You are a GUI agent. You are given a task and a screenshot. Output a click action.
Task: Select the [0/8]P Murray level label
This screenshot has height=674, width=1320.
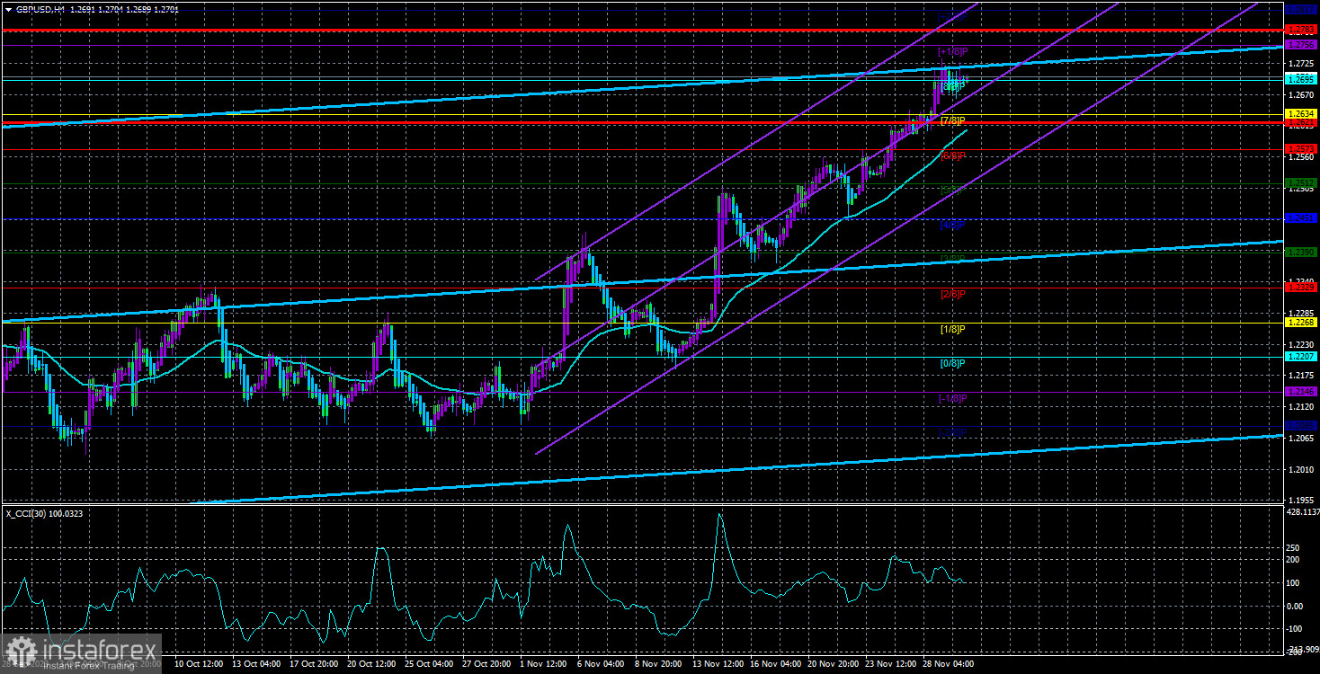point(952,364)
